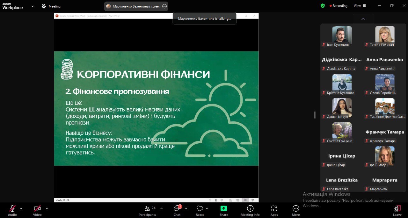Image resolution: width=408 pixels, height=218 pixels.
Task: Open the Apps panel
Action: click(274, 210)
